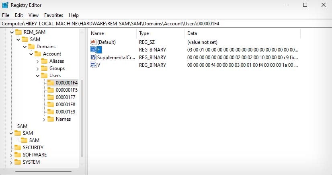
Task: Click folder icon next to Domains
Action: tap(31, 47)
